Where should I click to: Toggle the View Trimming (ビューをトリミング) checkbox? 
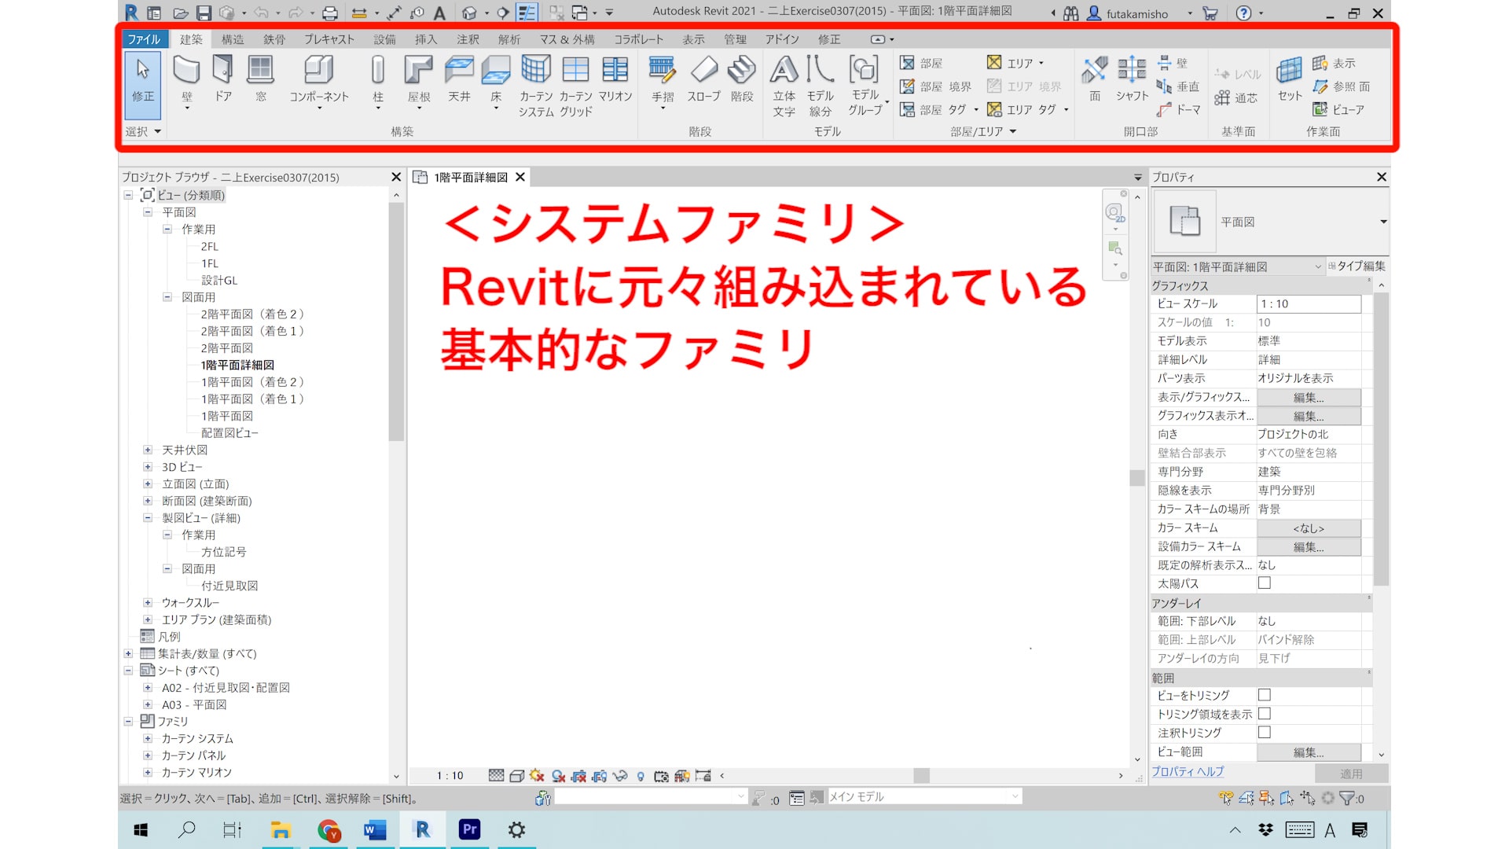coord(1264,695)
